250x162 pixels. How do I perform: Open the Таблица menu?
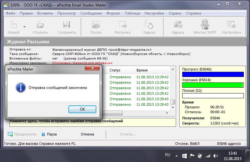pyautogui.click(x=132, y=13)
